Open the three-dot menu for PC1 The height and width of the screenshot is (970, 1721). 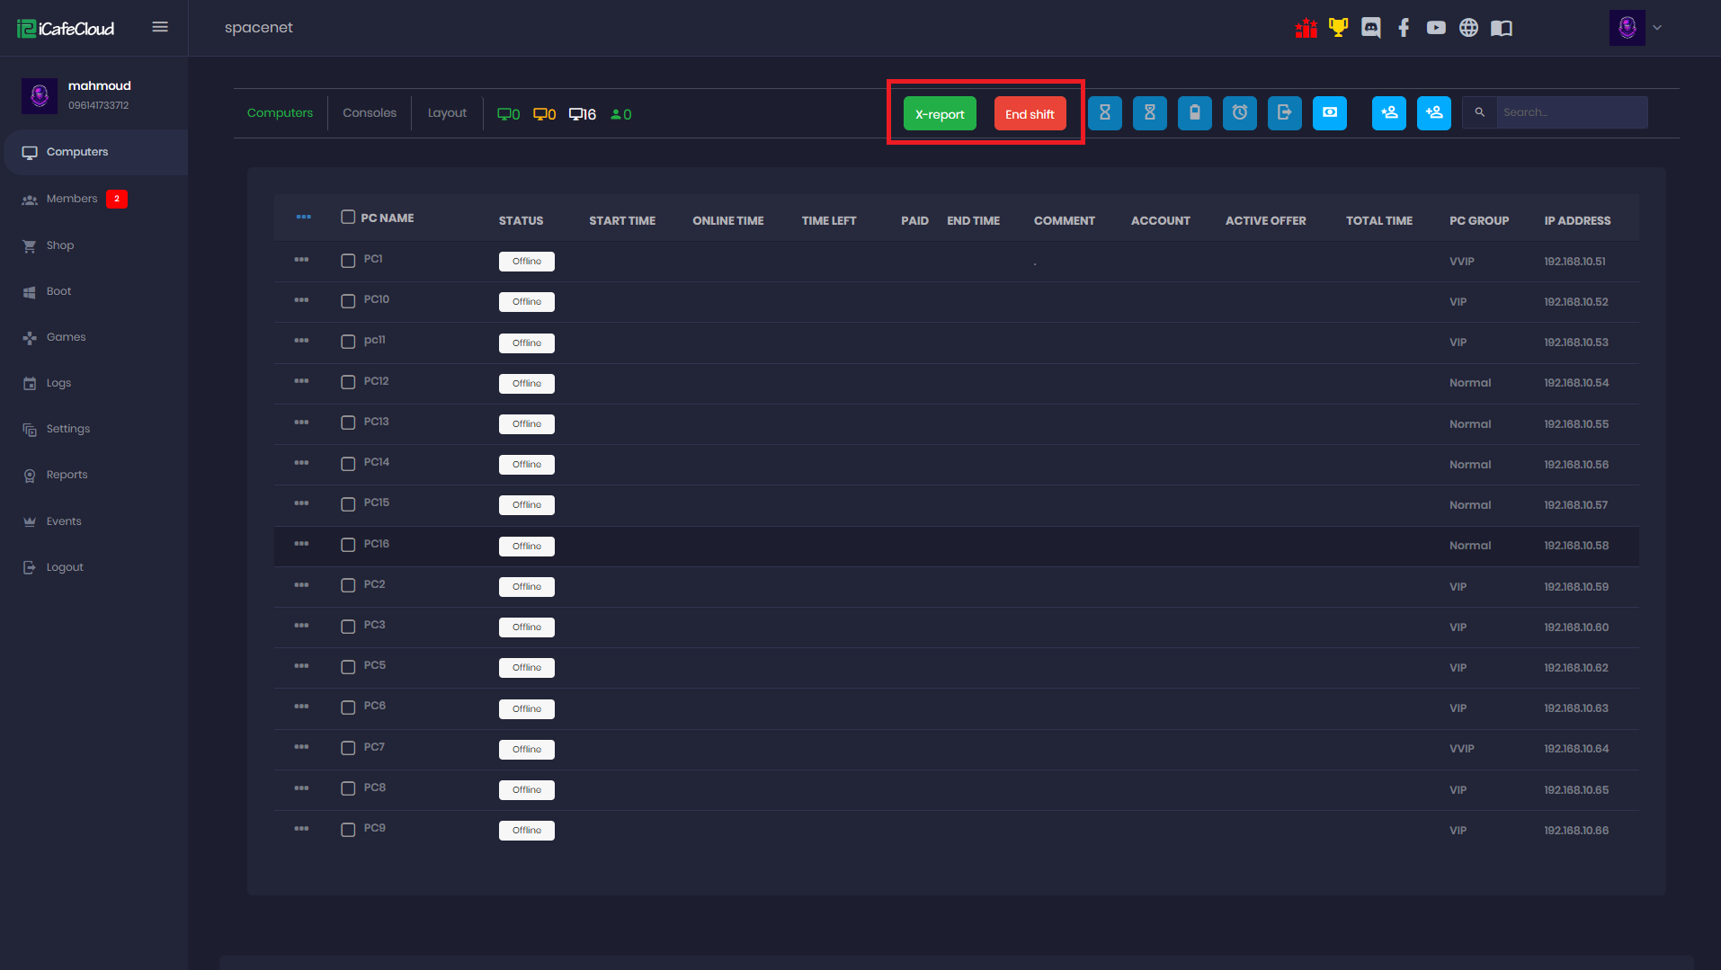pos(301,260)
